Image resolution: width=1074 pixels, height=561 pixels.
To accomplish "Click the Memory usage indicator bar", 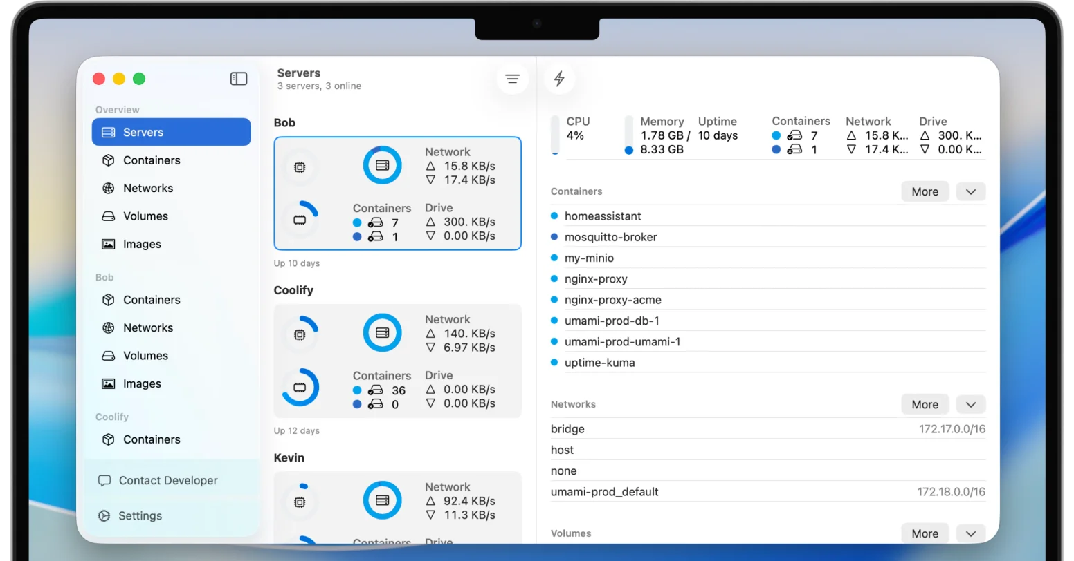I will 628,135.
